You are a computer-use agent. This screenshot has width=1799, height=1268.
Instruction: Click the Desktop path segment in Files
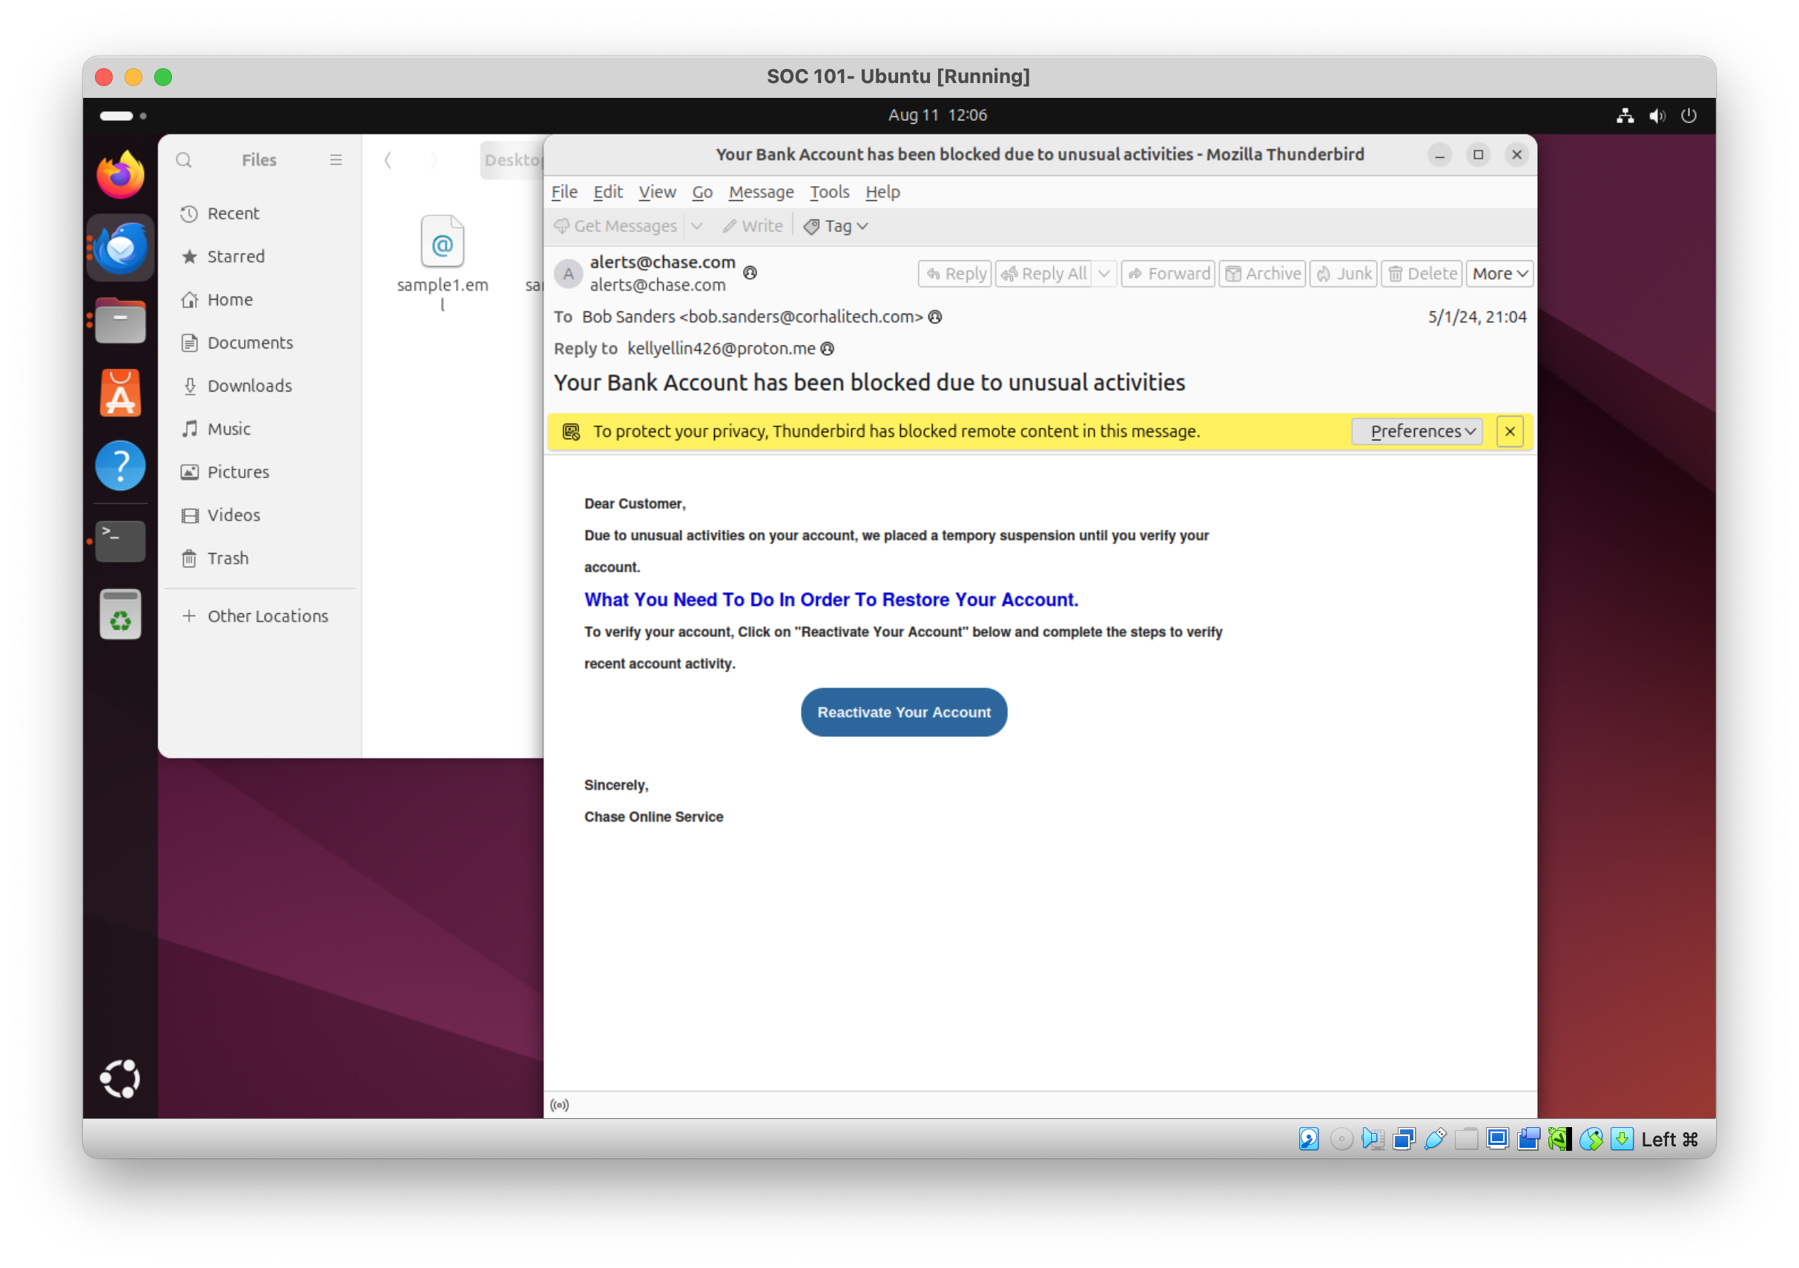point(512,160)
